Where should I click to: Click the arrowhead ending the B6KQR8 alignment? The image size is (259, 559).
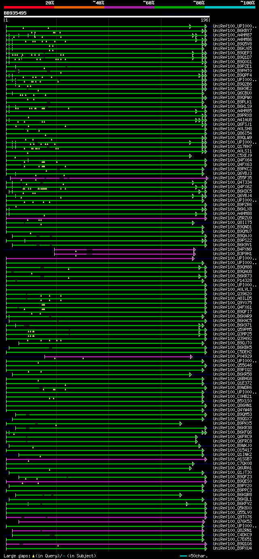(x=181, y=495)
